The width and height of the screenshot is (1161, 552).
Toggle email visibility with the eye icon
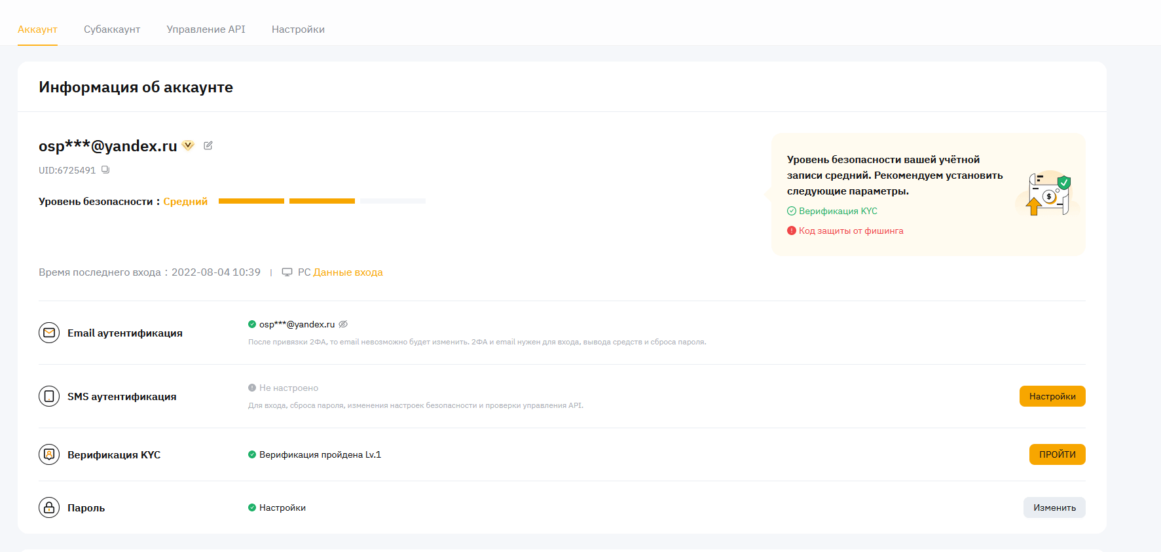[343, 324]
